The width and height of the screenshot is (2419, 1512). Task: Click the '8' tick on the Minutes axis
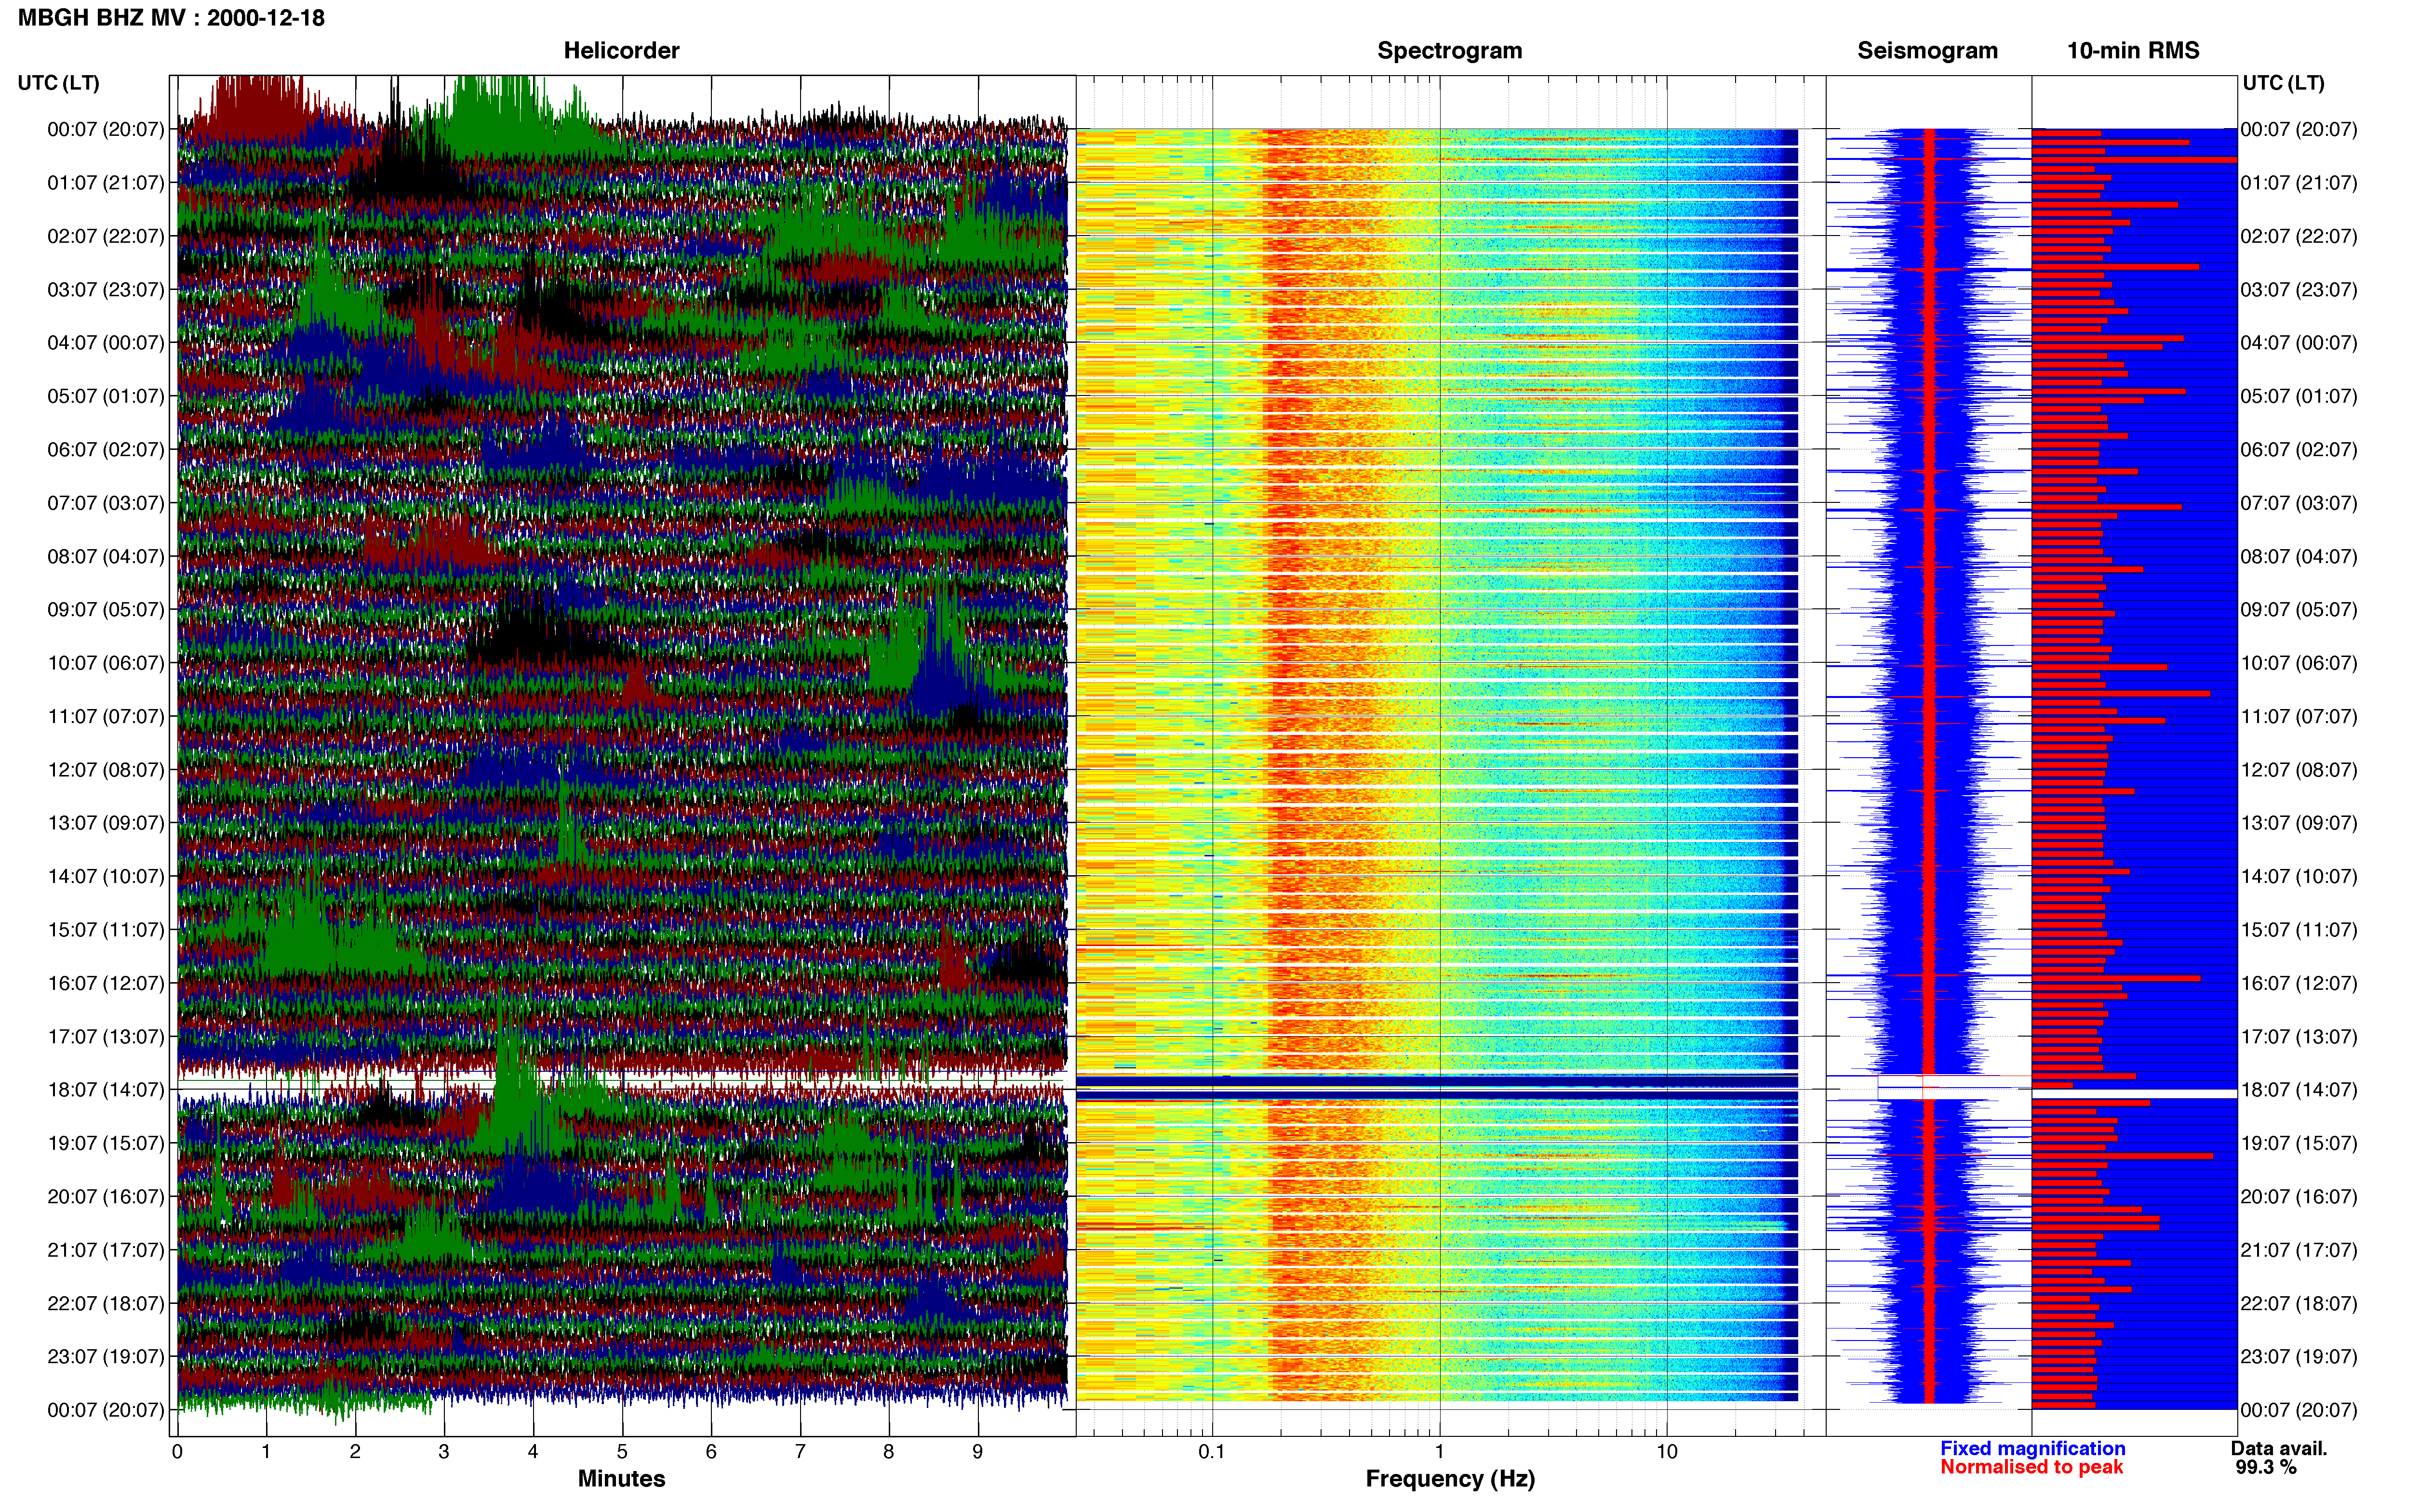[x=888, y=1452]
